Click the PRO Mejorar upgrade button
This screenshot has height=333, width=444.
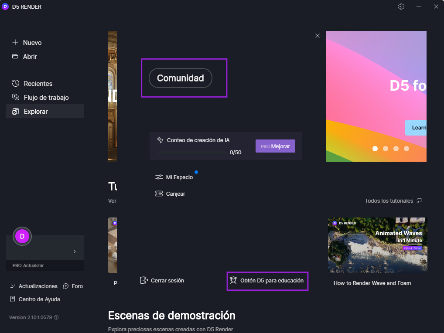tap(275, 146)
